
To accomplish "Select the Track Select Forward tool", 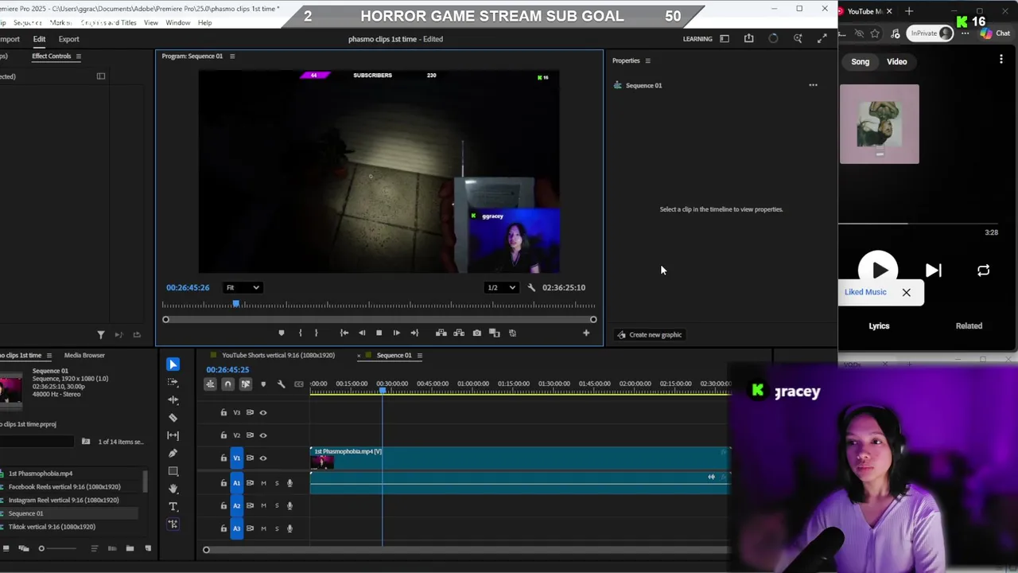I will pyautogui.click(x=173, y=382).
